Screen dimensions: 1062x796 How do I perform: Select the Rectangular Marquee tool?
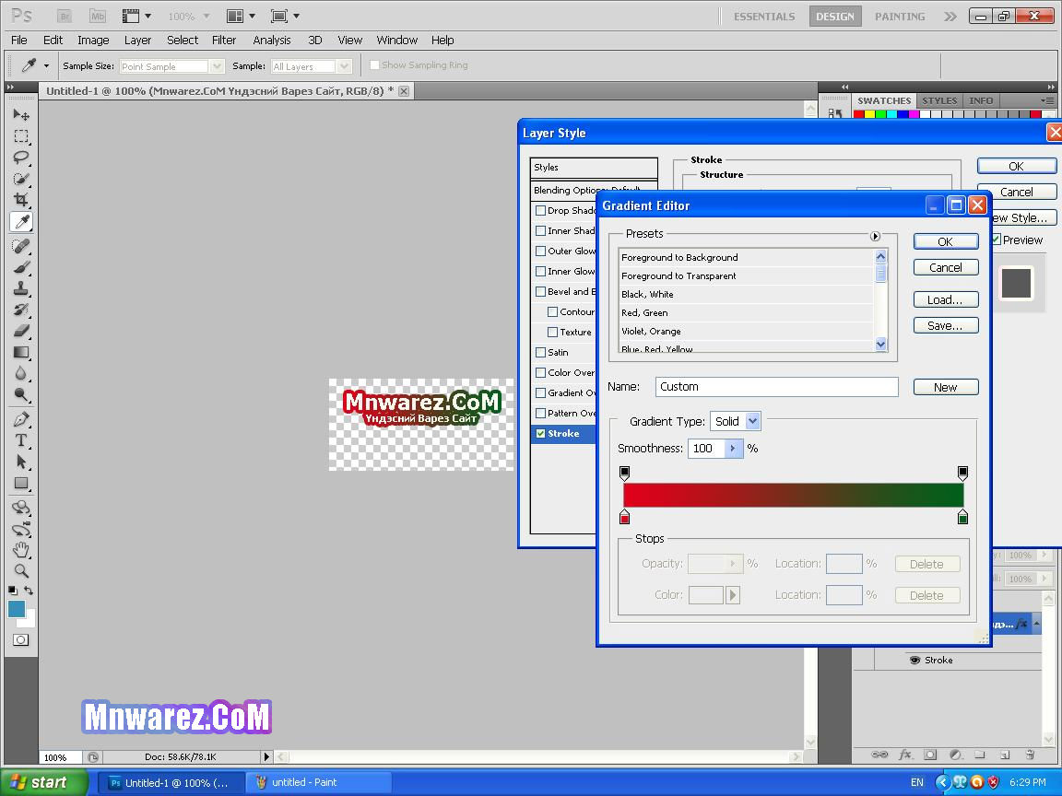tap(21, 136)
